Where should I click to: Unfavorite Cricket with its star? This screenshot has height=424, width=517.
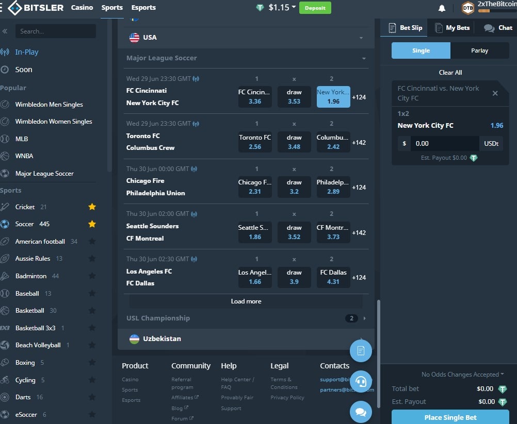point(92,207)
